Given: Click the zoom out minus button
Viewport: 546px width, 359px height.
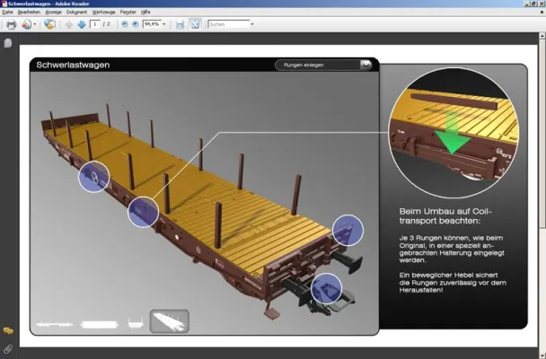Looking at the screenshot, I should tap(124, 24).
